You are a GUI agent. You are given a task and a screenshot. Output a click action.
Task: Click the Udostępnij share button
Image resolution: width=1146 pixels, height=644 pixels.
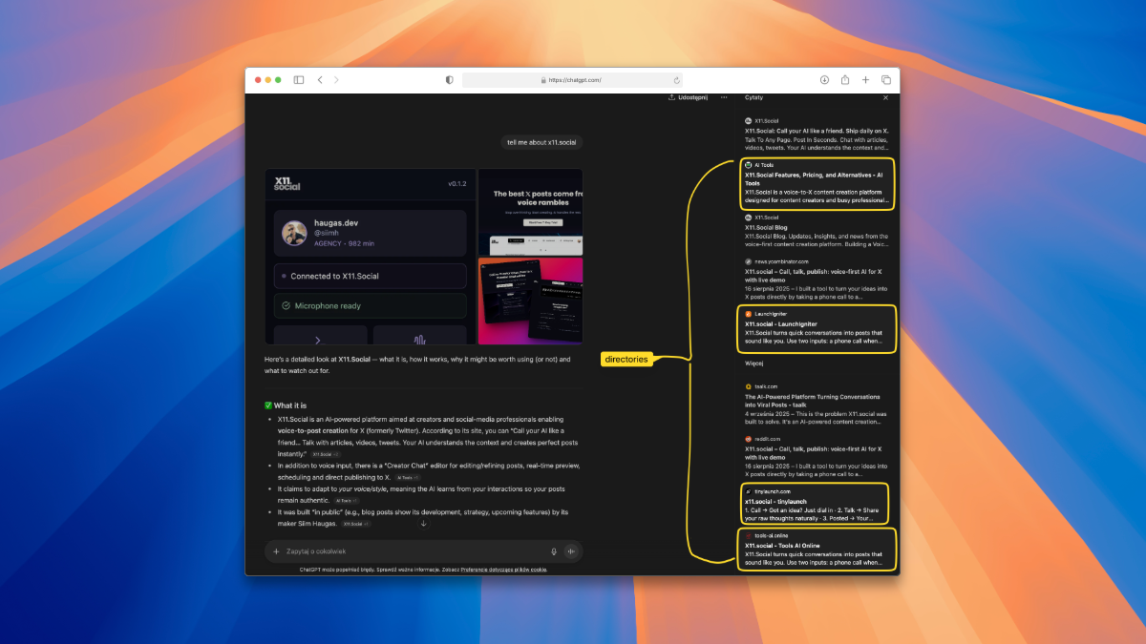pos(688,97)
